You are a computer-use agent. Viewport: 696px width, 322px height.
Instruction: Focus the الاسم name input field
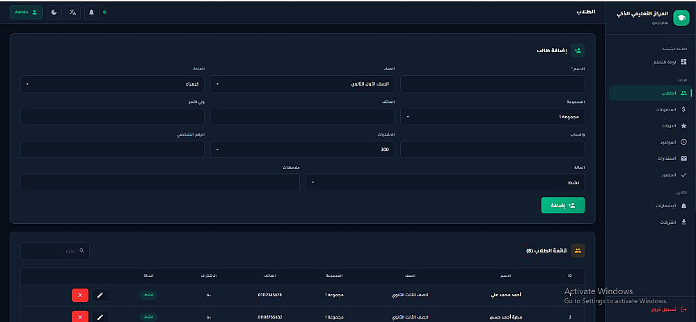point(492,84)
